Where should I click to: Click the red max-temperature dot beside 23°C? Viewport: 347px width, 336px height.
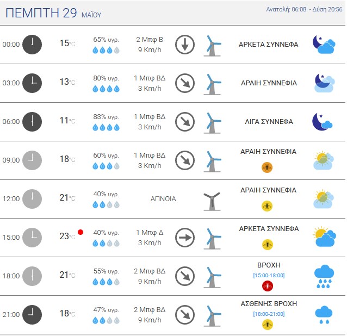pyautogui.click(x=80, y=232)
